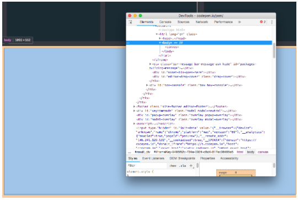Click the body size tooltip label
Image resolution: width=298 pixels, height=200 pixels.
coord(18,40)
